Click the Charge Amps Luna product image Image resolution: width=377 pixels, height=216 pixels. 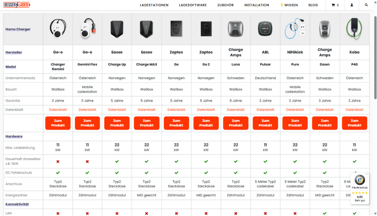[236, 29]
